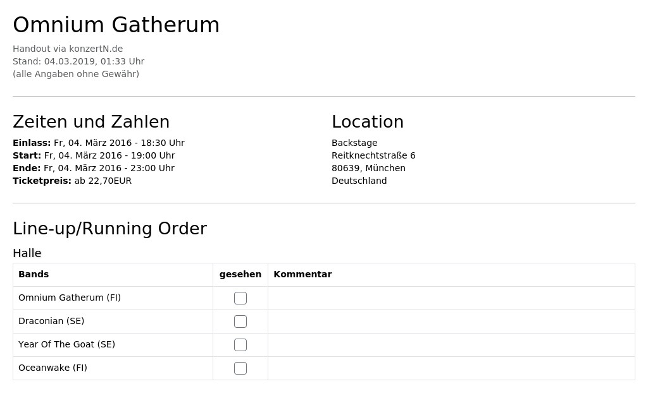This screenshot has height=403, width=648.
Task: Tick the gesehen checkbox for Draconian
Action: point(240,322)
